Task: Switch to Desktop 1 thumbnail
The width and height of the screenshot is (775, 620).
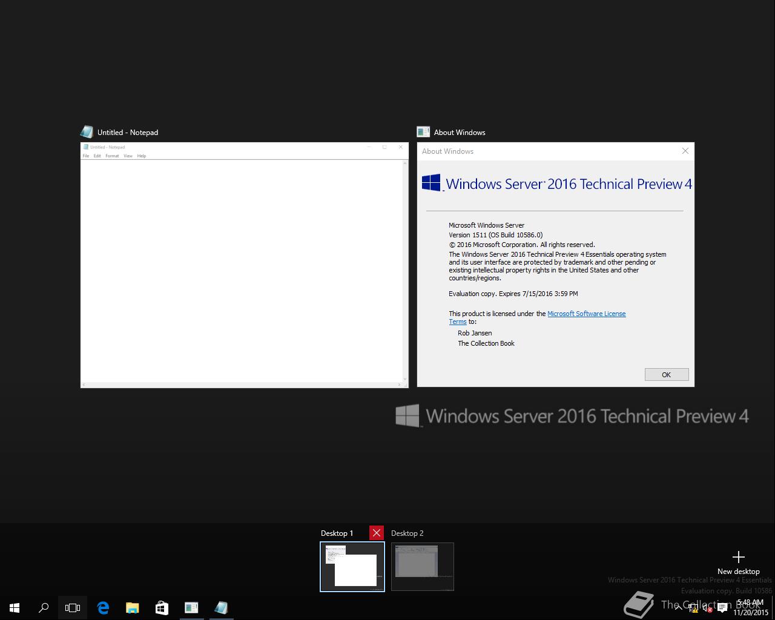Action: coord(352,566)
